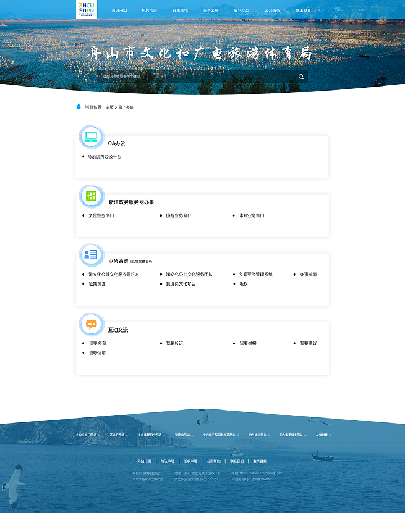The image size is (405, 513).
Task: Open the 党建园地 navigation item
Action: (180, 10)
